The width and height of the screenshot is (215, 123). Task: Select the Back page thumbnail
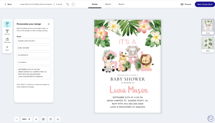(x=208, y=44)
